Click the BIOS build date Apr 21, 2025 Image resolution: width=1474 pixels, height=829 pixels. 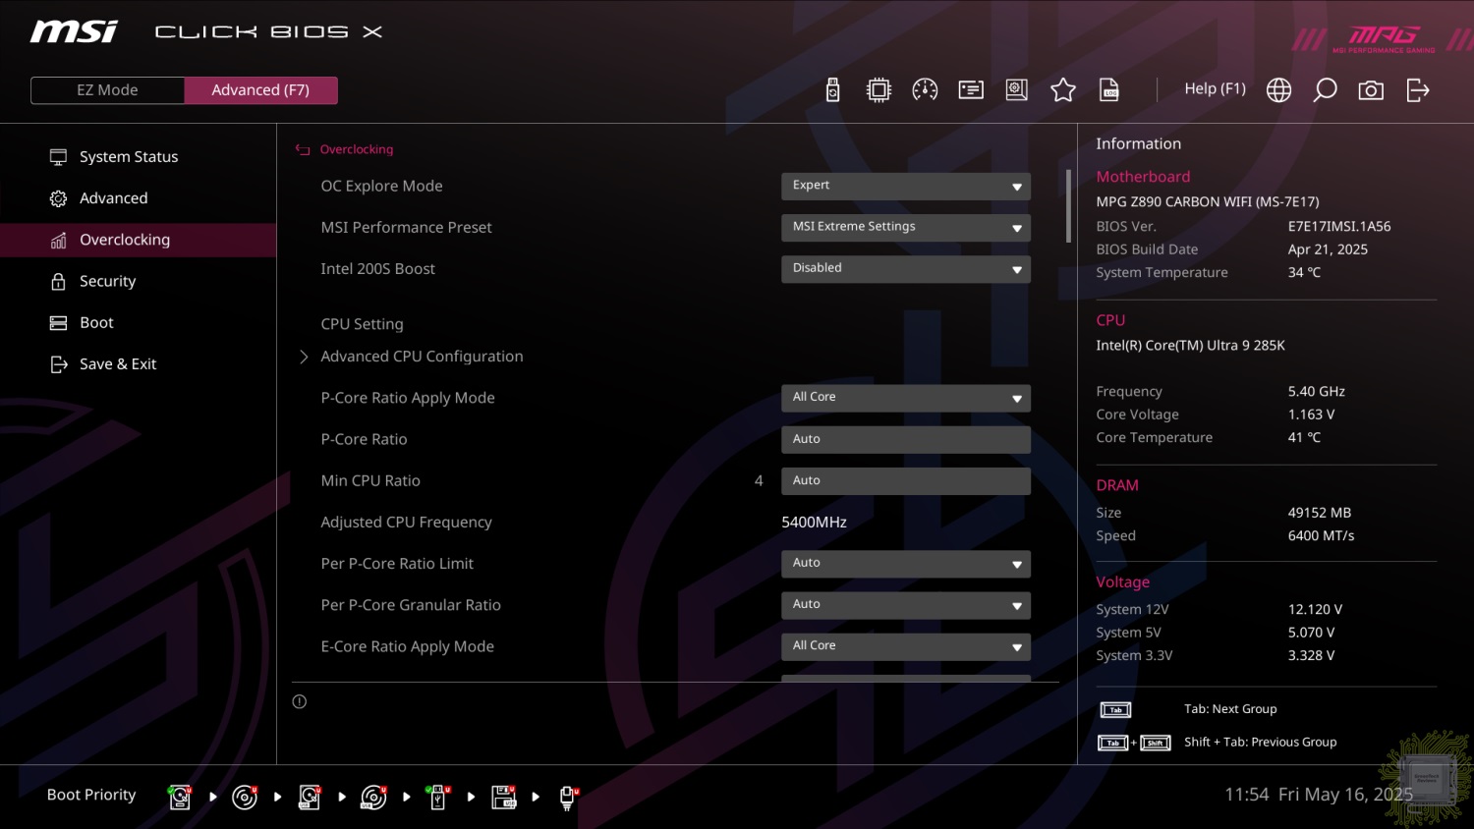click(x=1328, y=249)
